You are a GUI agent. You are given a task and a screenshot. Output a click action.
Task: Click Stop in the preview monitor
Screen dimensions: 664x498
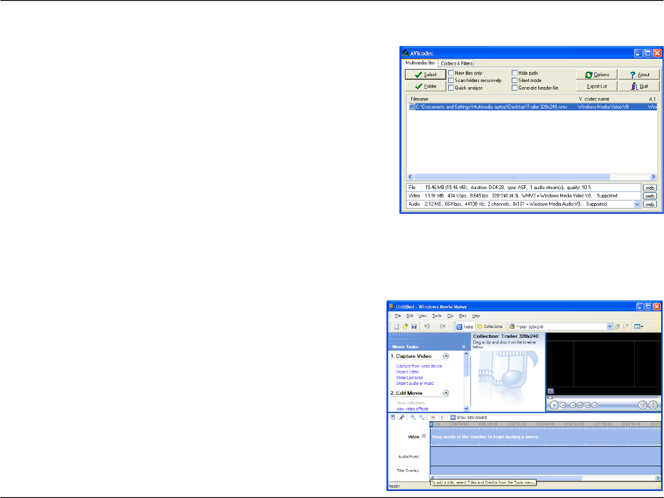click(563, 406)
